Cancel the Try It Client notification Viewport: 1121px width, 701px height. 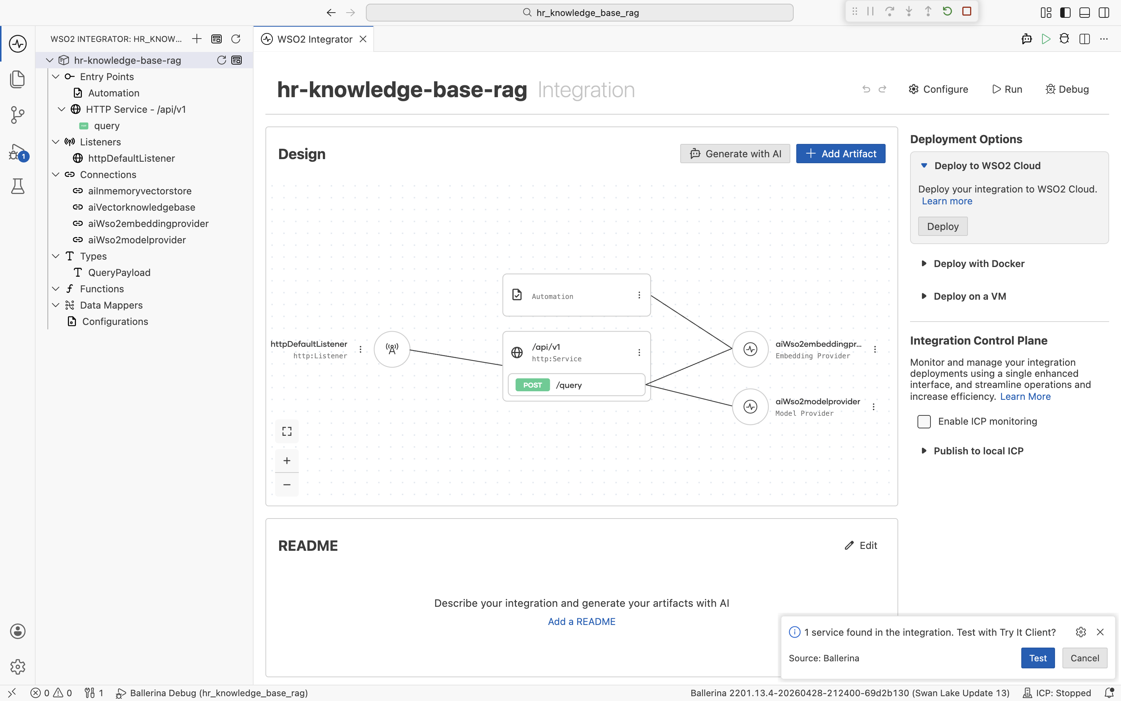click(x=1084, y=658)
